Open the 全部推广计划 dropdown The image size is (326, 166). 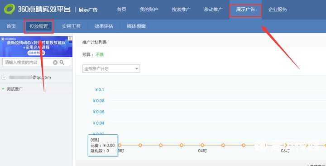(x=111, y=68)
